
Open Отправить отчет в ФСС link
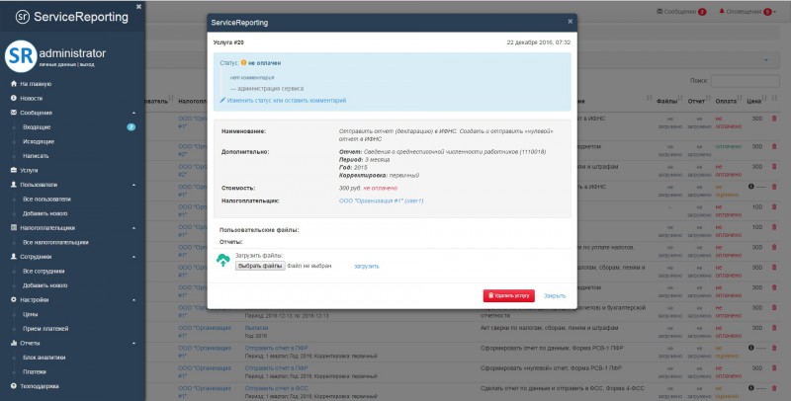(x=277, y=388)
